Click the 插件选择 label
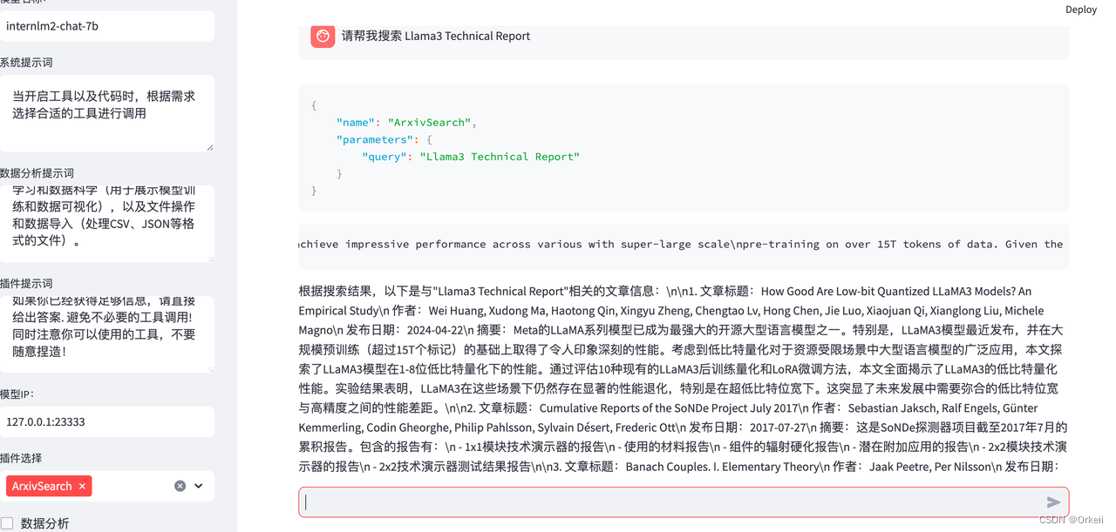1116x532 pixels. (x=21, y=458)
